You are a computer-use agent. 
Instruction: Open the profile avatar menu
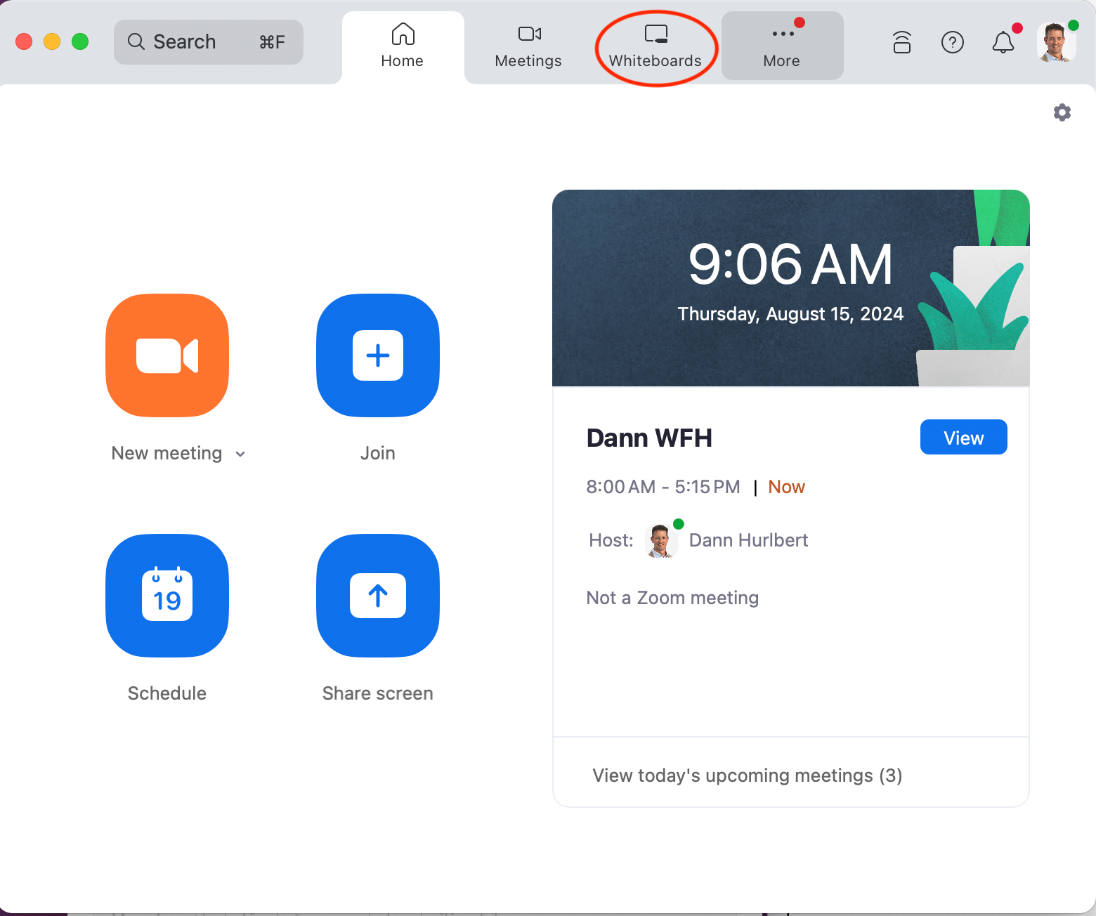click(x=1056, y=42)
